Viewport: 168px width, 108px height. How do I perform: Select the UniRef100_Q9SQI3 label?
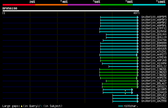[154, 87]
